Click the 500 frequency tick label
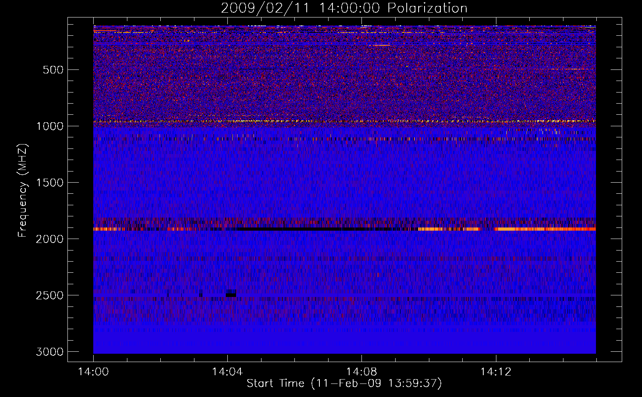The image size is (642, 397). (x=53, y=70)
